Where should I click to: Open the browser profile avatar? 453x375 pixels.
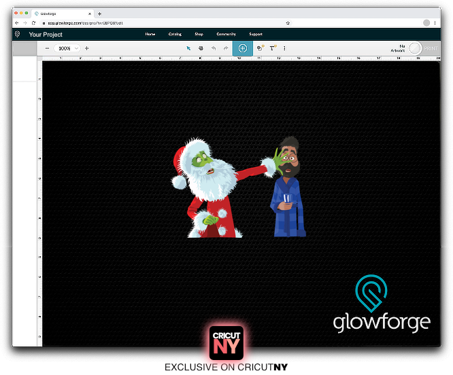click(x=426, y=23)
